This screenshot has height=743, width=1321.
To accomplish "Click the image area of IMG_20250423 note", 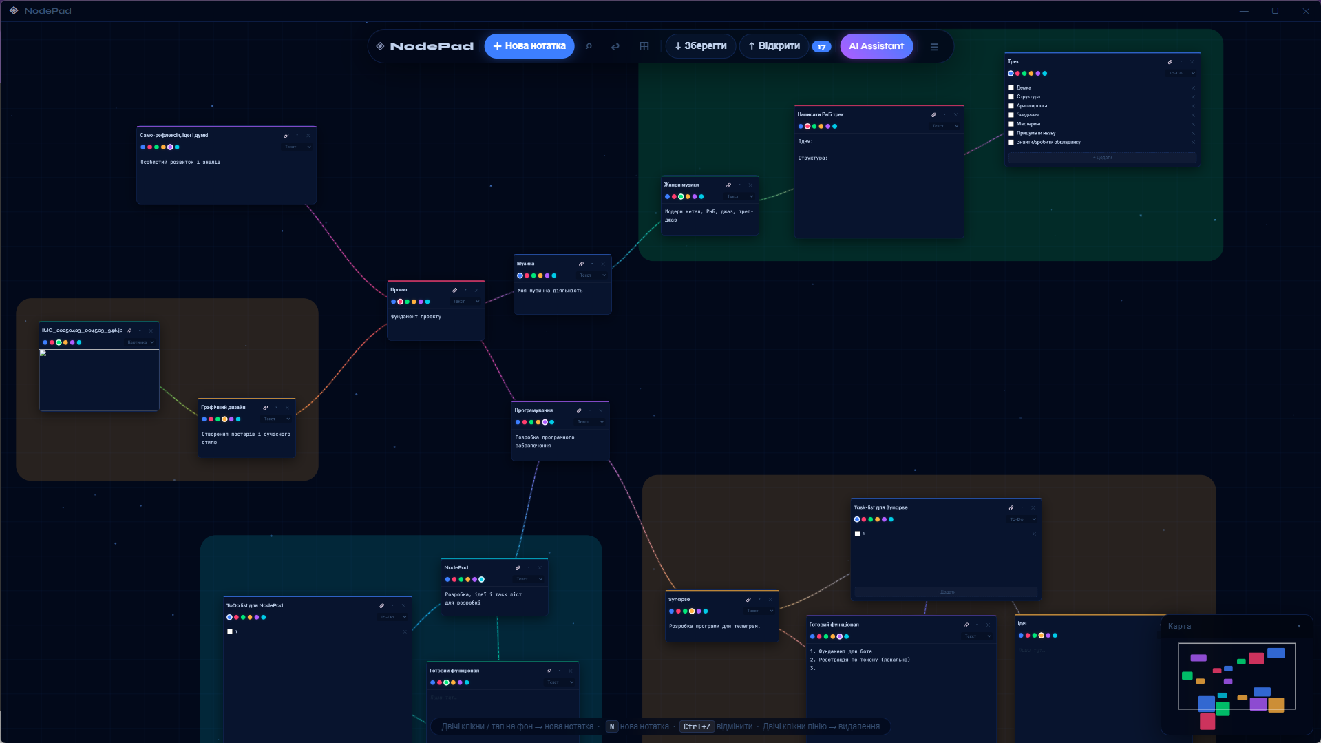I will 99,379.
